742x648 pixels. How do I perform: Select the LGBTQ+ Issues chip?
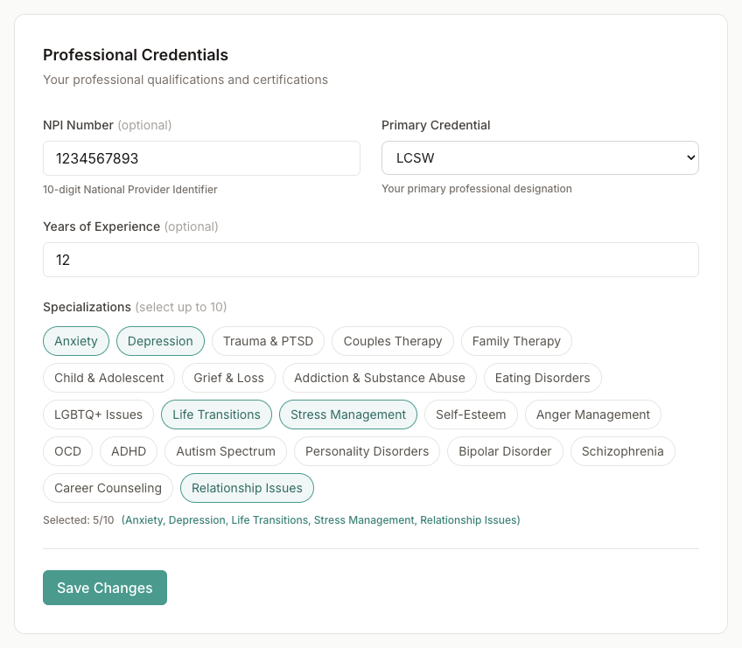pyautogui.click(x=98, y=415)
